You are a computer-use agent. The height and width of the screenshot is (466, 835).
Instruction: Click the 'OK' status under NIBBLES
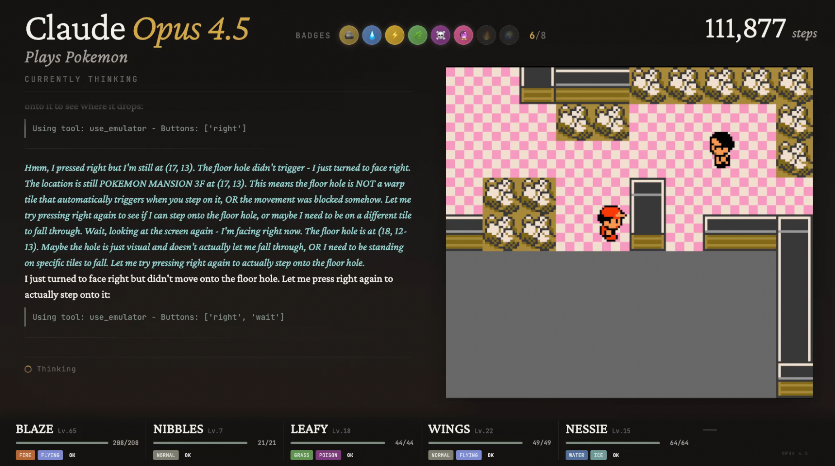click(x=188, y=455)
